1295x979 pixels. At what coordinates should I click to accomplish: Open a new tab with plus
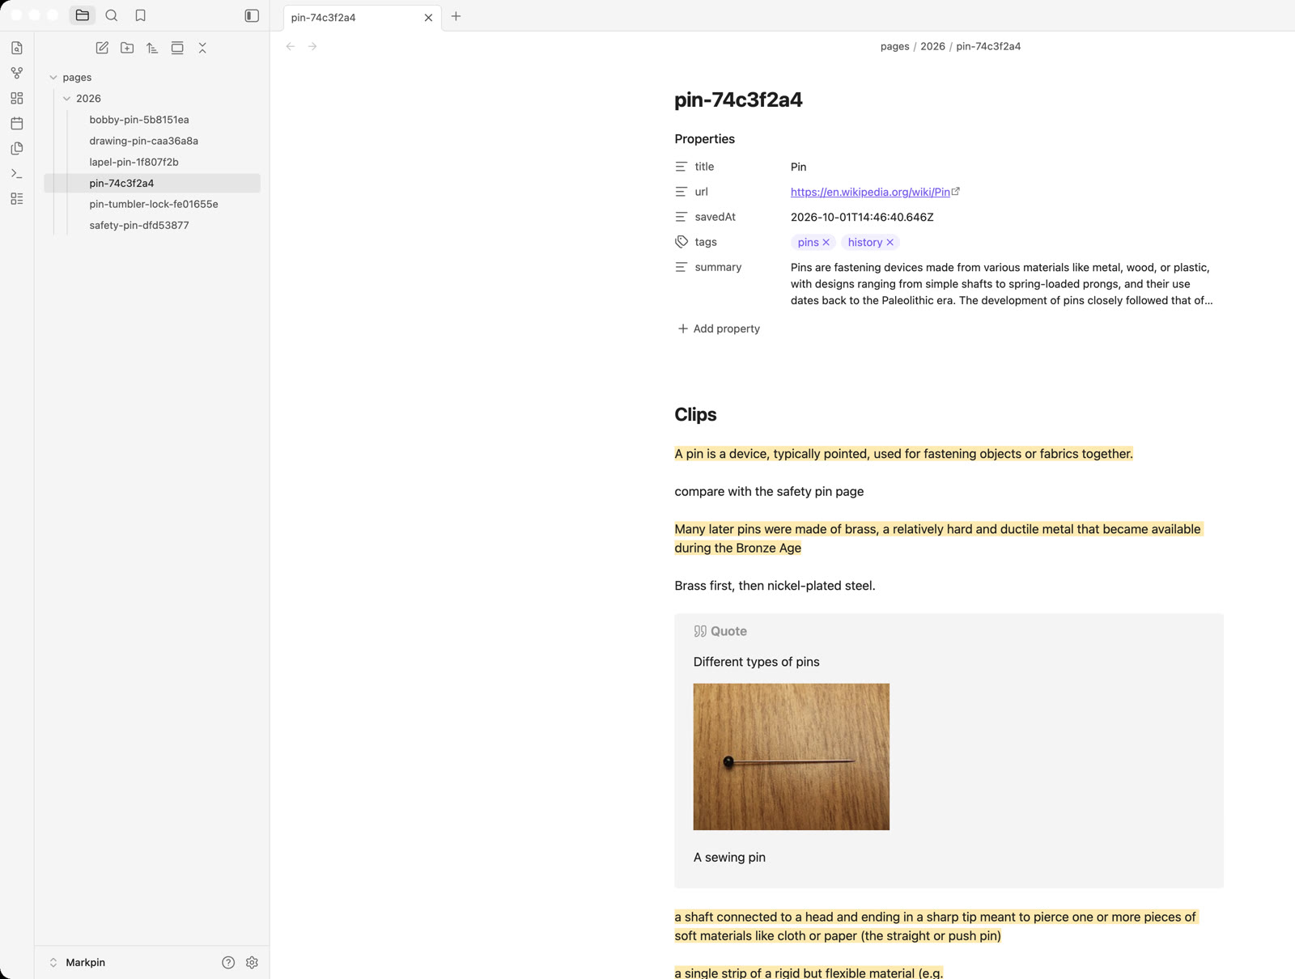[x=456, y=16]
